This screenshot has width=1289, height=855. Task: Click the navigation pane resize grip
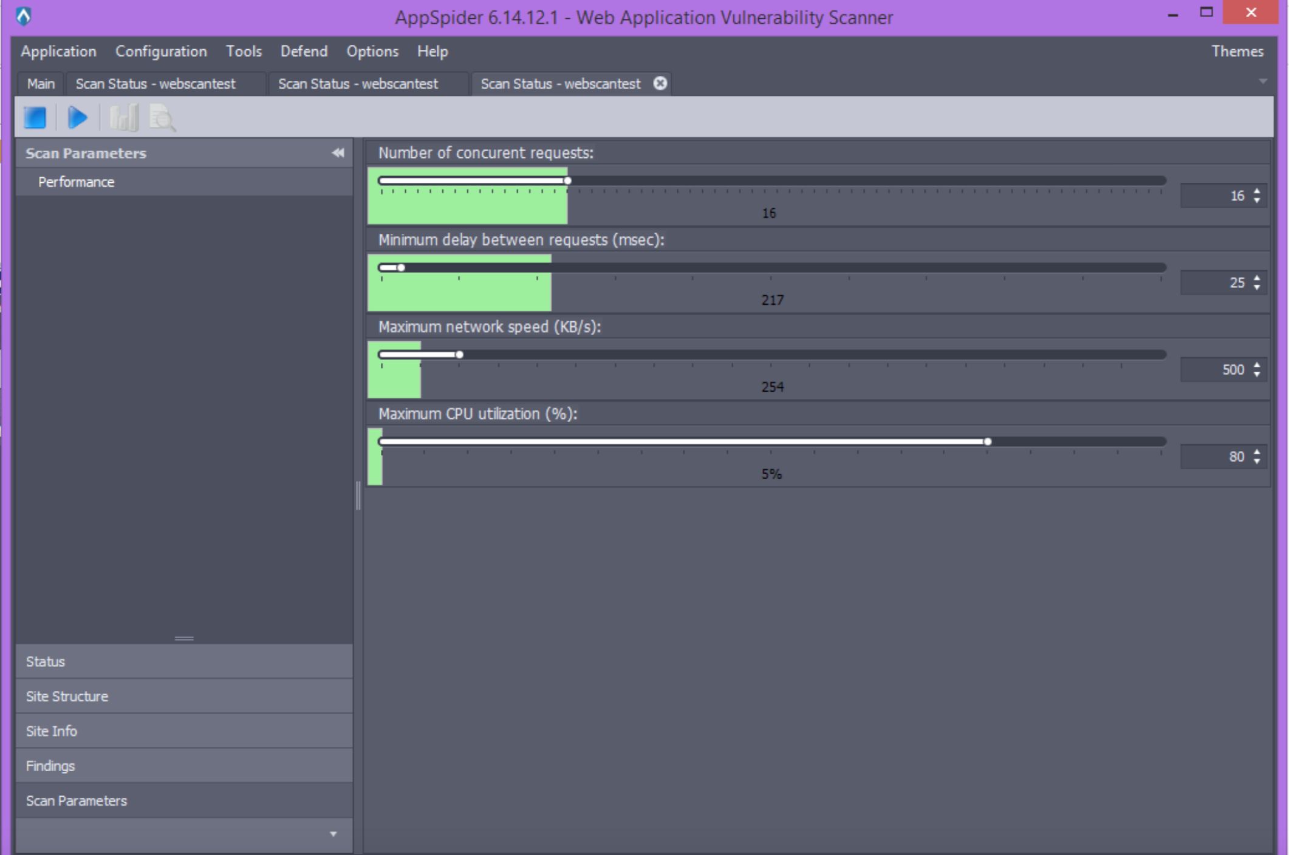point(184,638)
